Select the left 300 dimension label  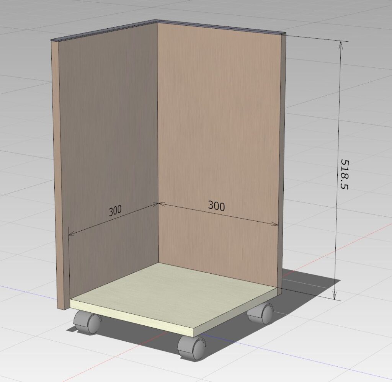click(x=115, y=211)
